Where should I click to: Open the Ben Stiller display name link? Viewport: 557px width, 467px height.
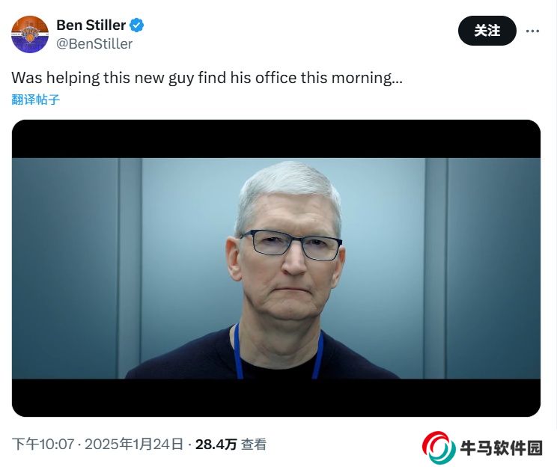coord(91,25)
